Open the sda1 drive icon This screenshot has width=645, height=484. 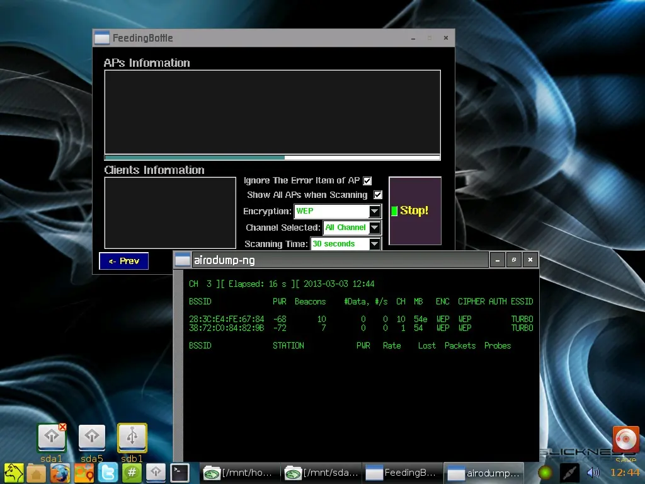pyautogui.click(x=51, y=438)
